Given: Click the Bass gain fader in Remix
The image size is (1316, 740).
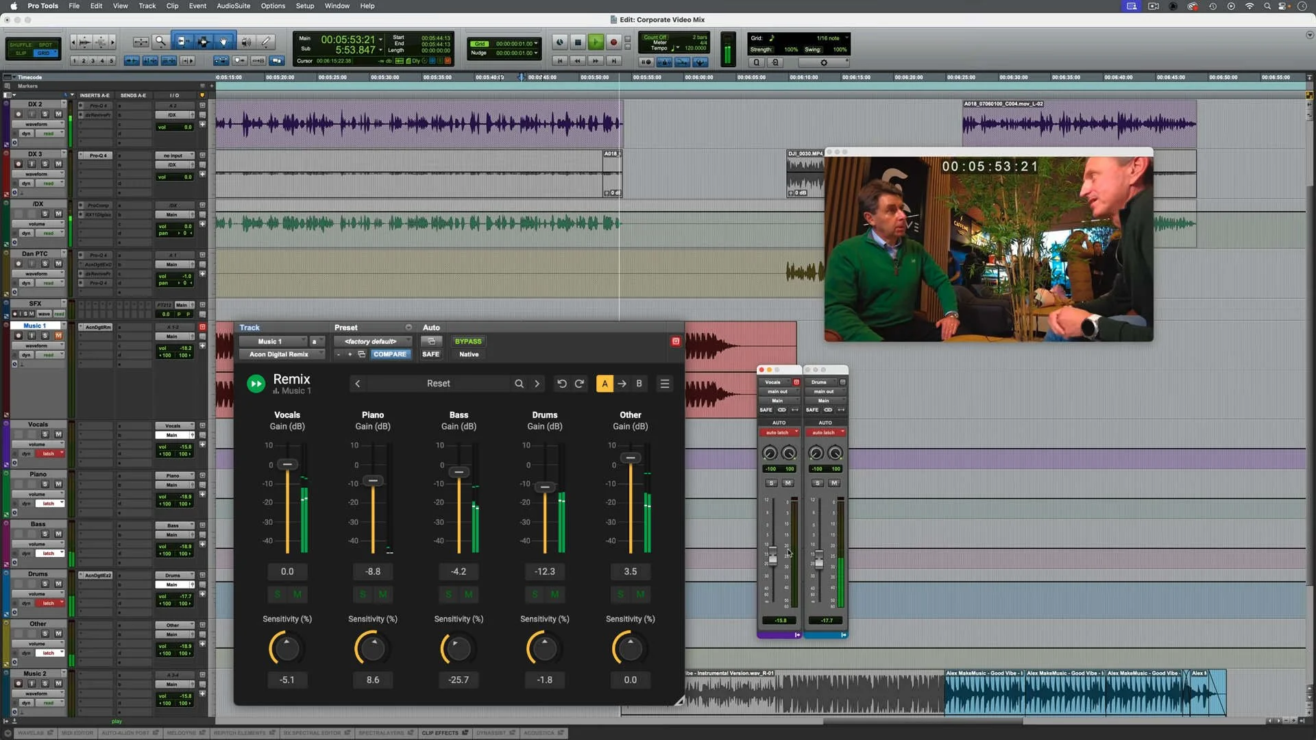Looking at the screenshot, I should [459, 471].
